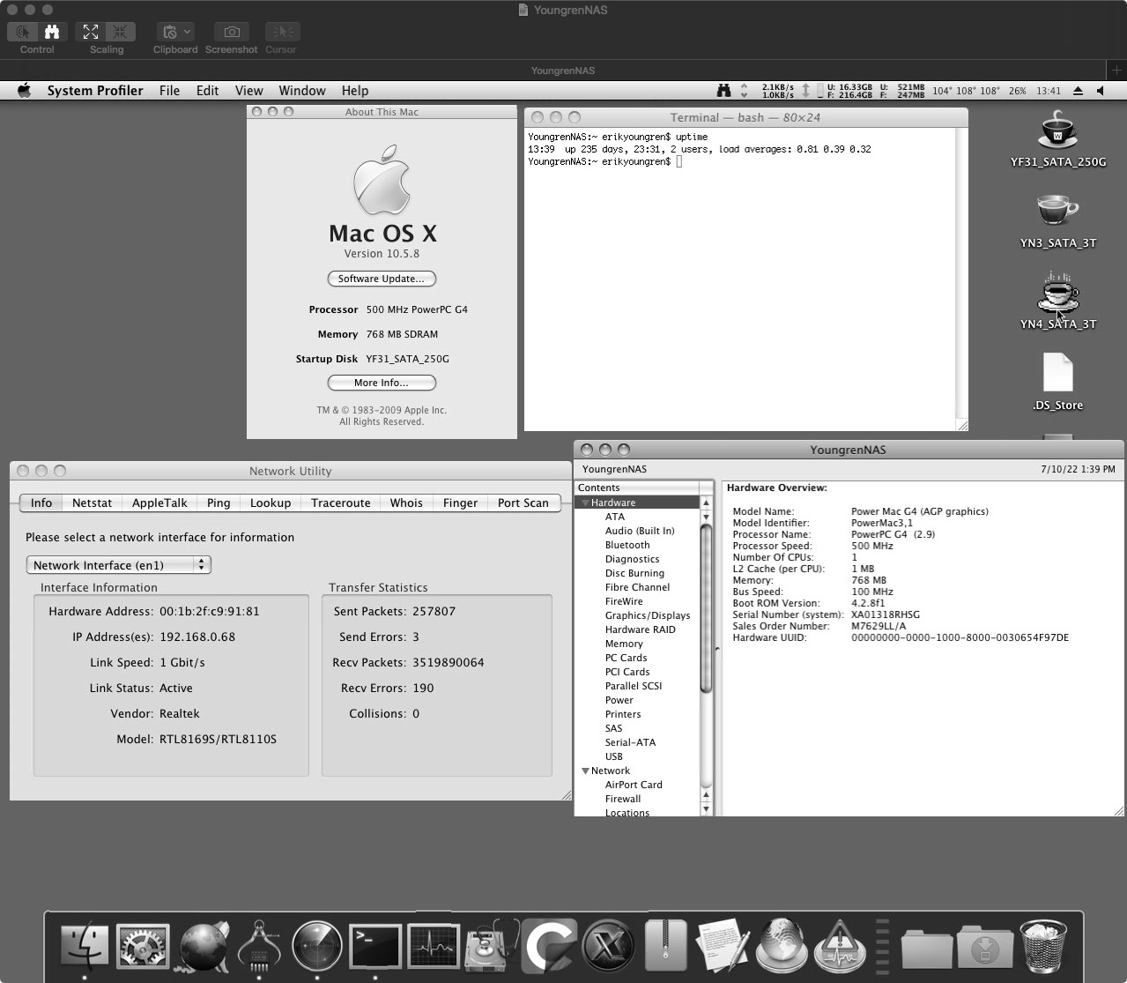The width and height of the screenshot is (1127, 983).
Task: Select USB in the contents list
Action: pos(614,756)
